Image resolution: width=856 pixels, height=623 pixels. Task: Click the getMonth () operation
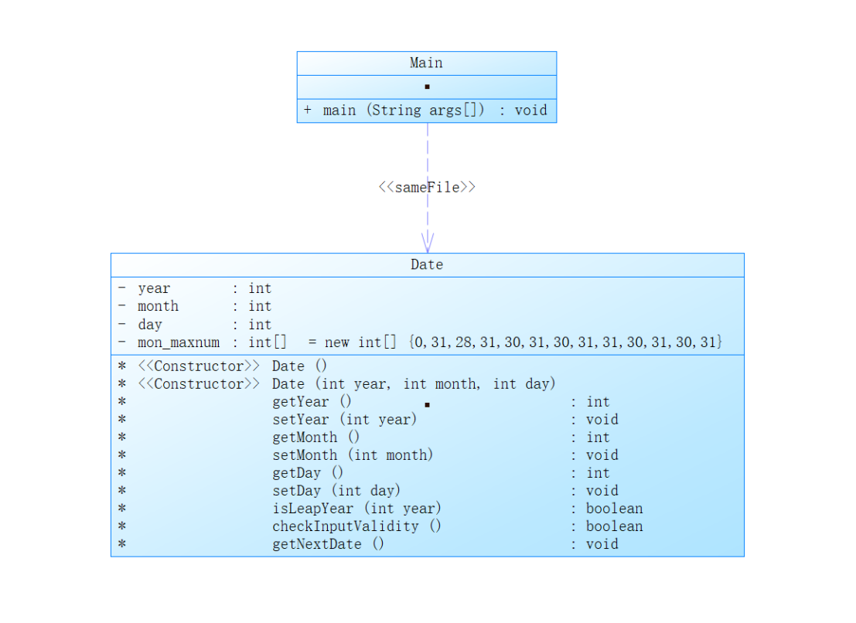click(x=316, y=437)
